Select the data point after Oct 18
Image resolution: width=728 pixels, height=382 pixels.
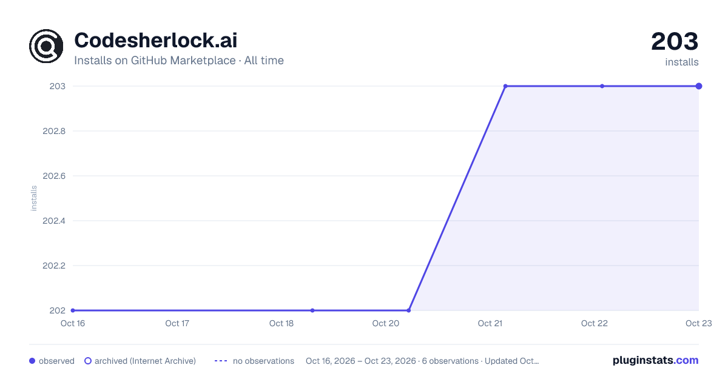[312, 310]
